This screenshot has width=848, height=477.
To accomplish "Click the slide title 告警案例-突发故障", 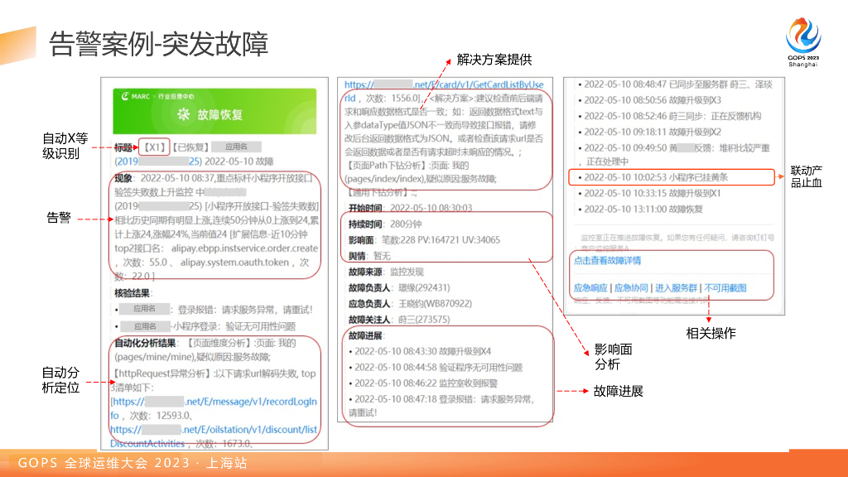I will coord(158,44).
